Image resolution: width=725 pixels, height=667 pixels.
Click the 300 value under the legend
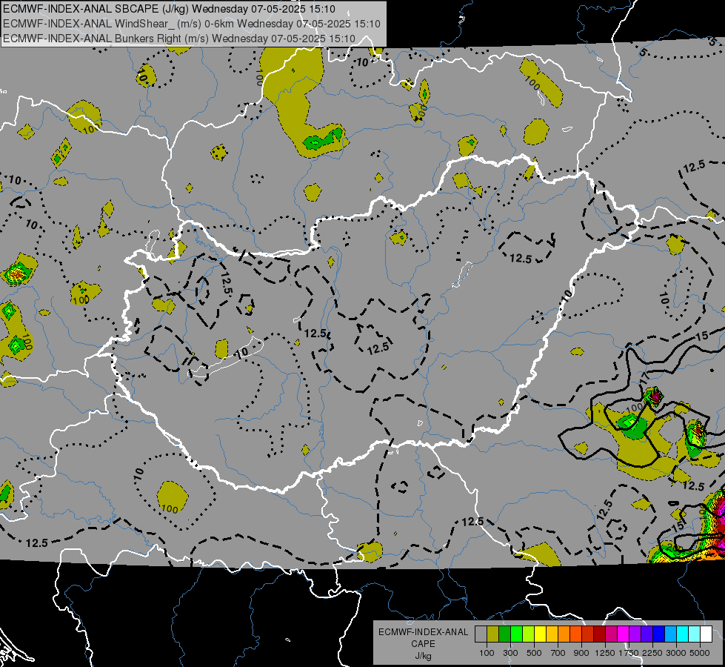(x=510, y=653)
